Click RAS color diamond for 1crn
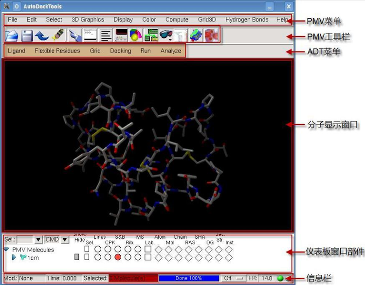 [188, 258]
